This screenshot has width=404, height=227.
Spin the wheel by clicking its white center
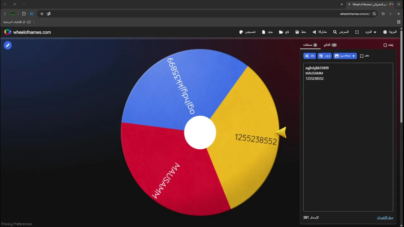click(200, 132)
